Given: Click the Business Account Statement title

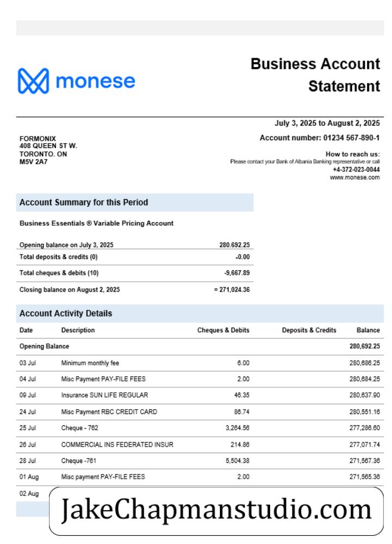Looking at the screenshot, I should [x=315, y=75].
